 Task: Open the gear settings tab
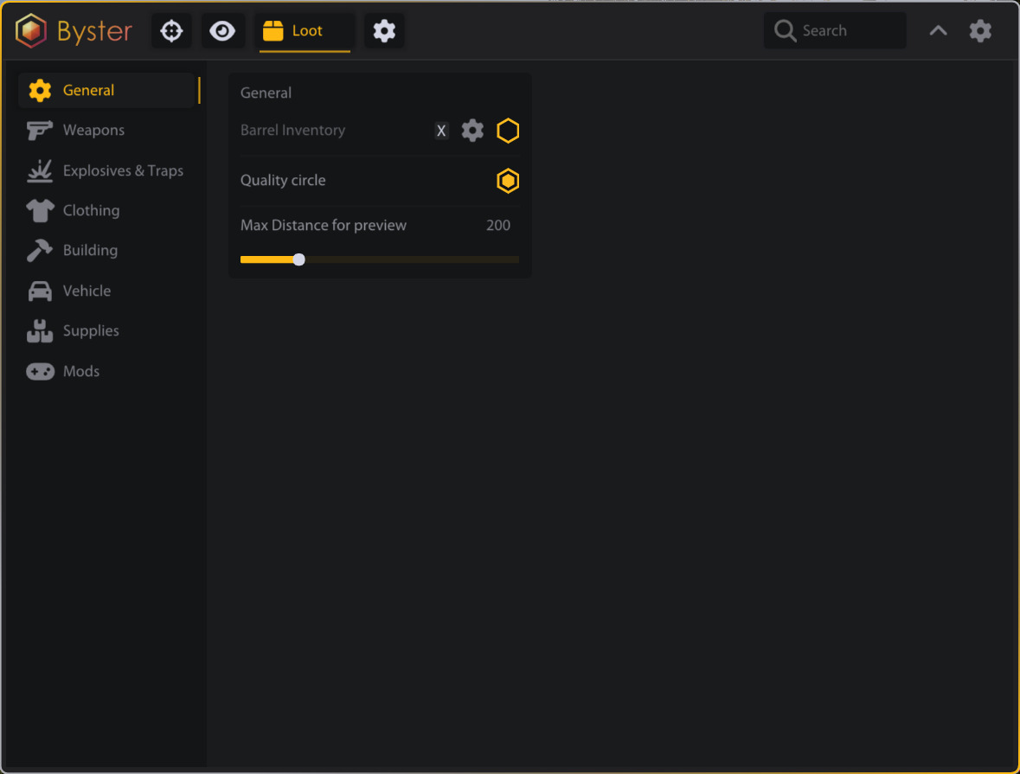coord(384,31)
